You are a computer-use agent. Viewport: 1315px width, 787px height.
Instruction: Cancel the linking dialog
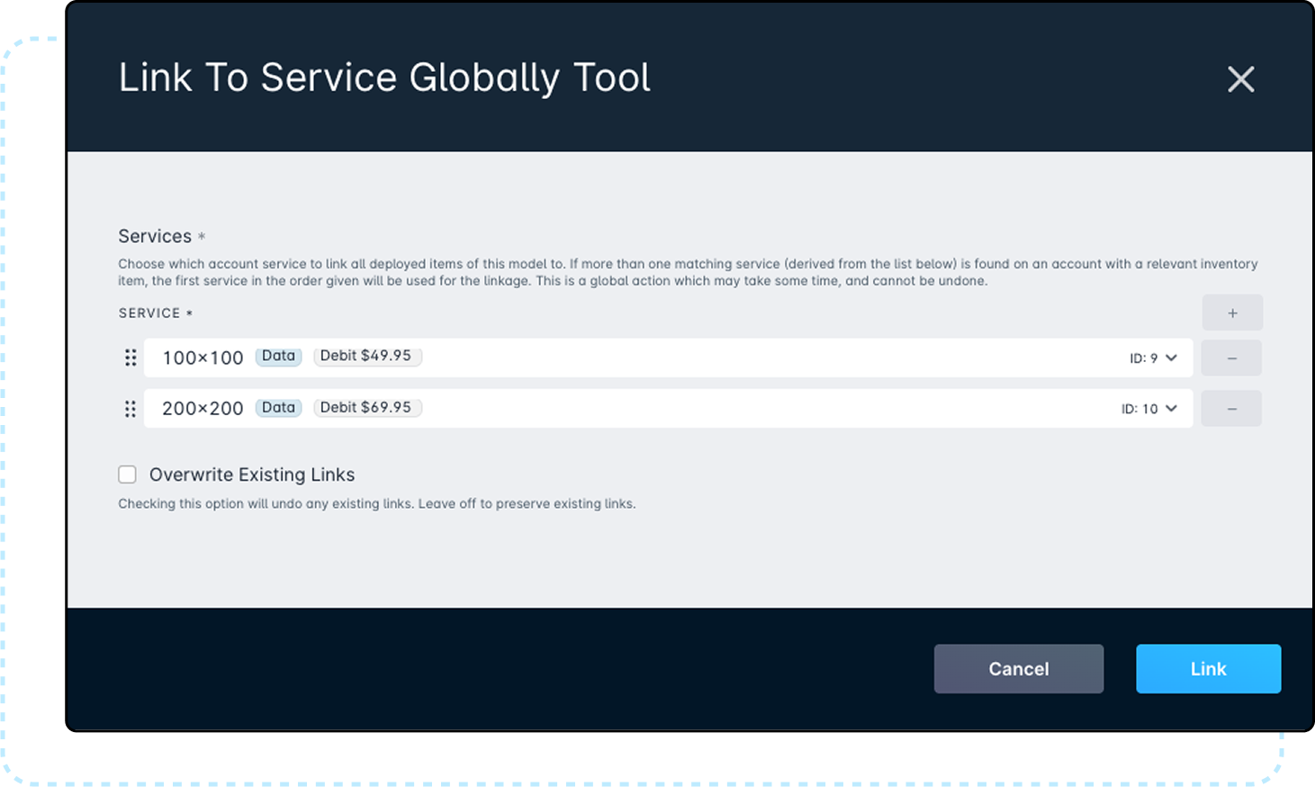[x=1019, y=669]
